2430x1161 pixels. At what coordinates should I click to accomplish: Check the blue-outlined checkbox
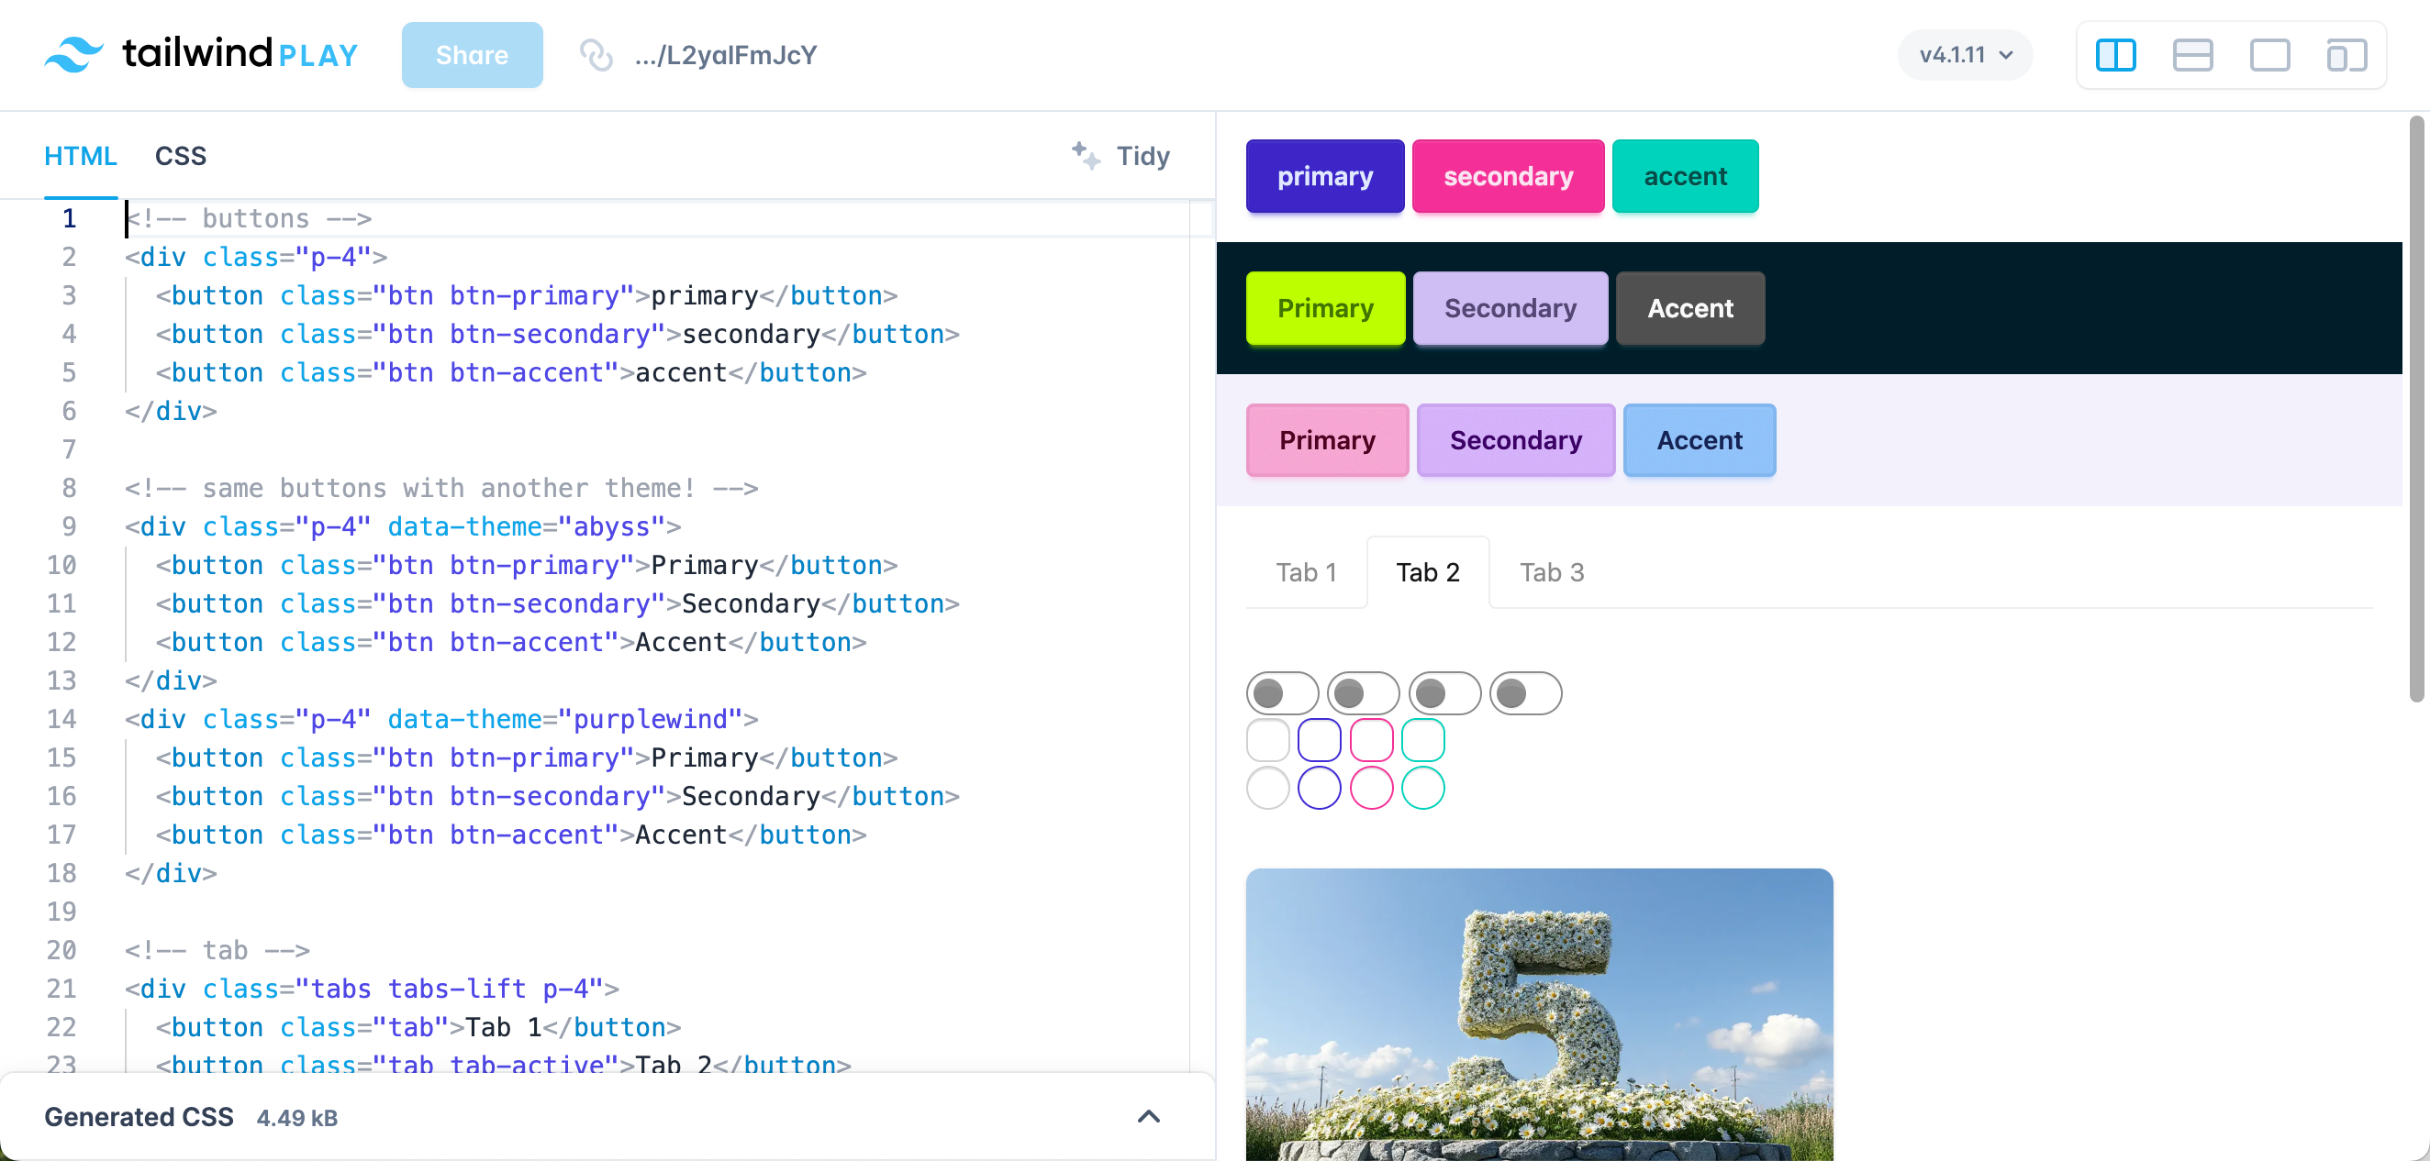click(1320, 740)
